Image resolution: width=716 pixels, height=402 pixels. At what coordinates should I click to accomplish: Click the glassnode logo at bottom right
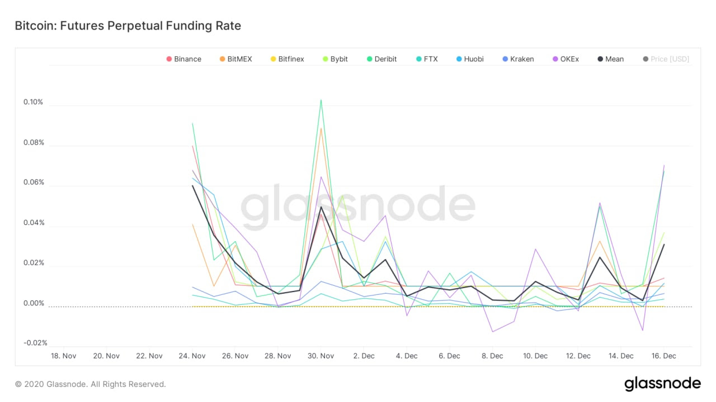(662, 384)
